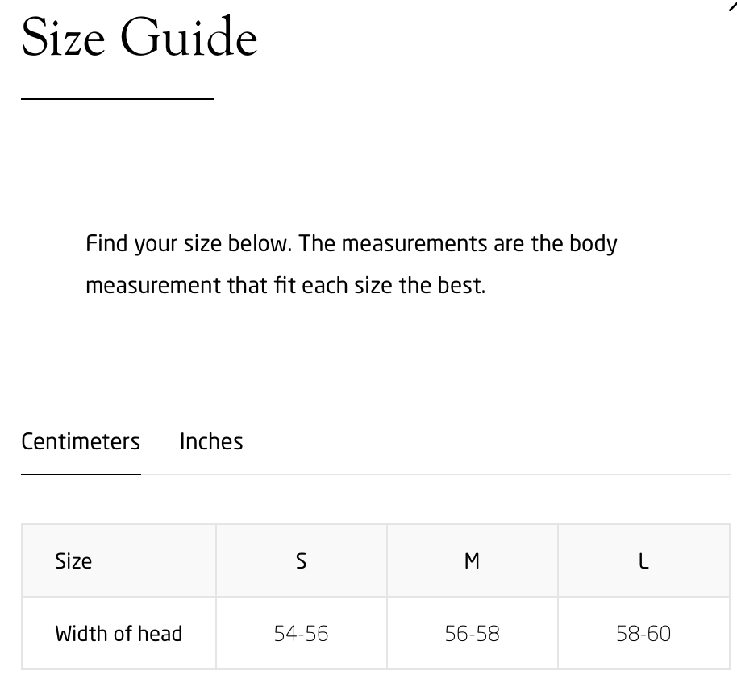The width and height of the screenshot is (737, 699).
Task: Click the underline beneath the Centimeters tab
Action: (x=81, y=474)
